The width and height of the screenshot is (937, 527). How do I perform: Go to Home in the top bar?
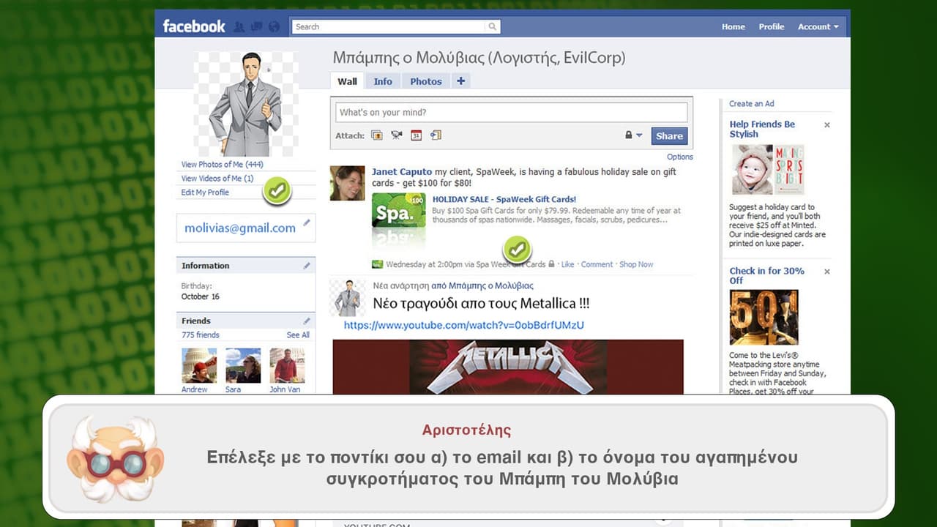[x=733, y=27]
